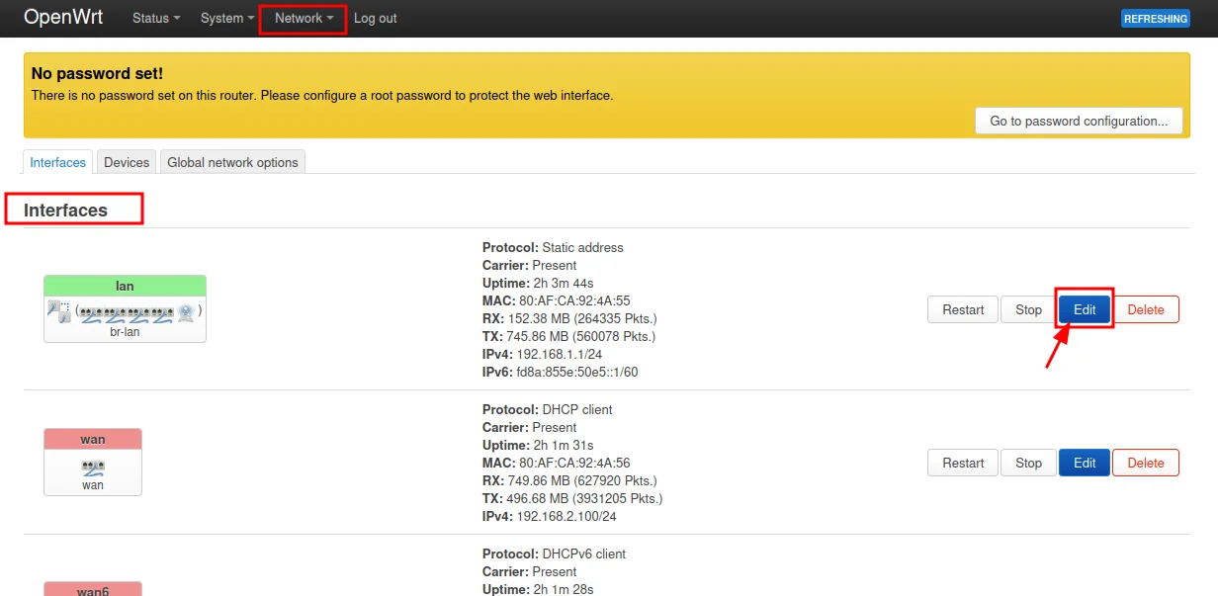Edit the lan interface

[1085, 309]
